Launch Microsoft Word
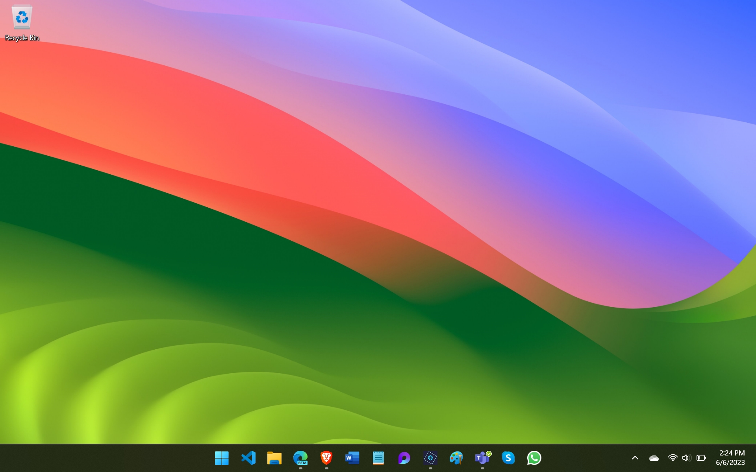Image resolution: width=756 pixels, height=472 pixels. tap(352, 457)
